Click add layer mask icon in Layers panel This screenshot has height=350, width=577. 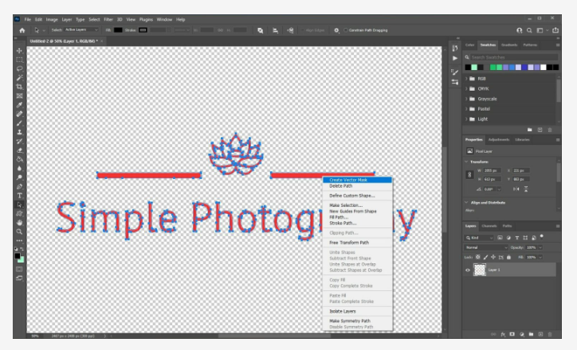click(x=512, y=334)
